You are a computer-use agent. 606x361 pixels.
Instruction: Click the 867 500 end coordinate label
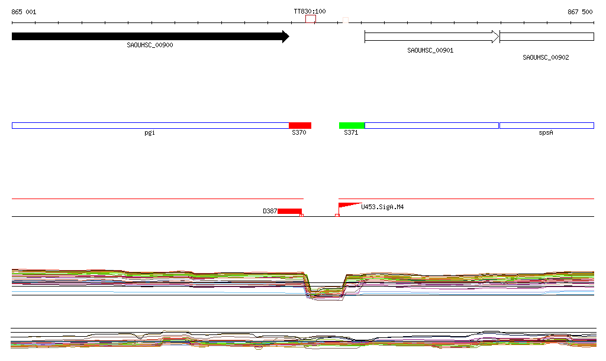click(580, 12)
